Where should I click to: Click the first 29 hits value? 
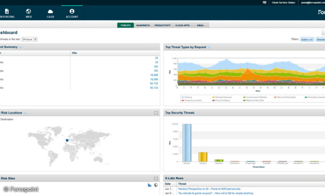tap(157, 58)
